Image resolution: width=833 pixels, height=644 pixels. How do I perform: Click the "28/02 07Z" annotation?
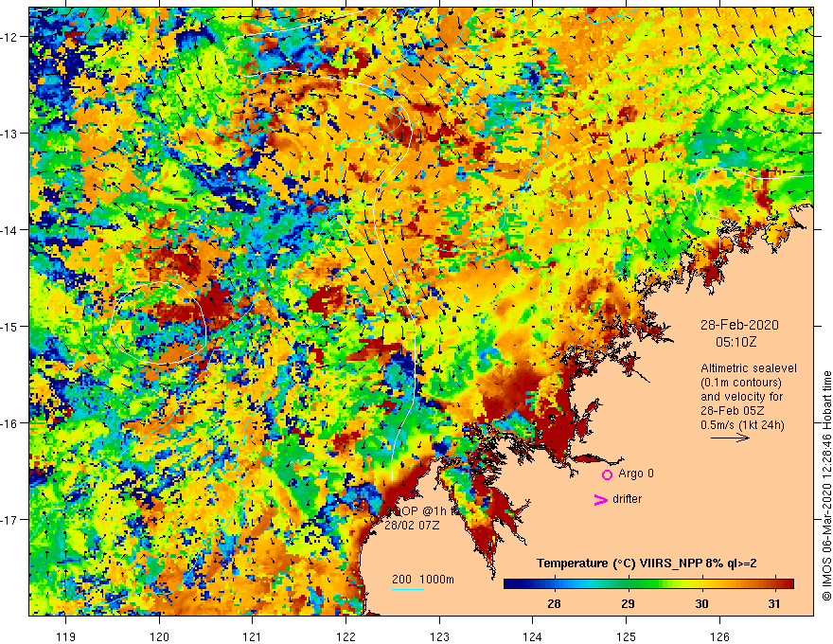(x=412, y=526)
